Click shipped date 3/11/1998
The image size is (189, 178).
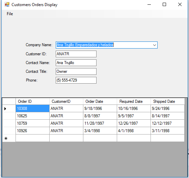point(167,131)
